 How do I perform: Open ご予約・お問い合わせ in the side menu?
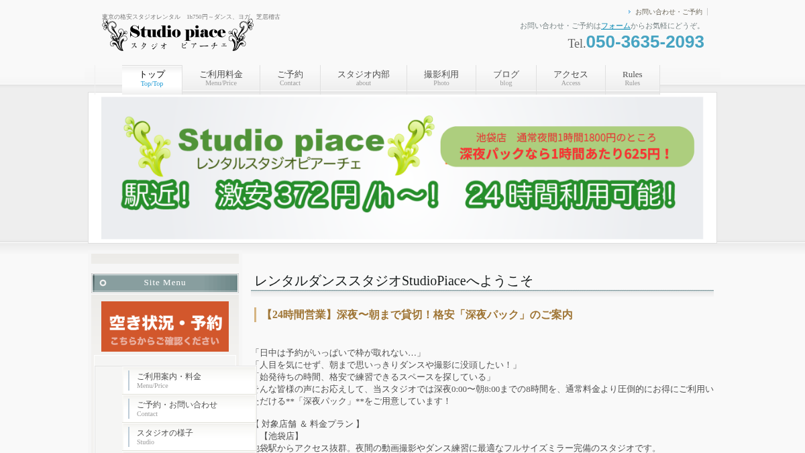coord(190,409)
